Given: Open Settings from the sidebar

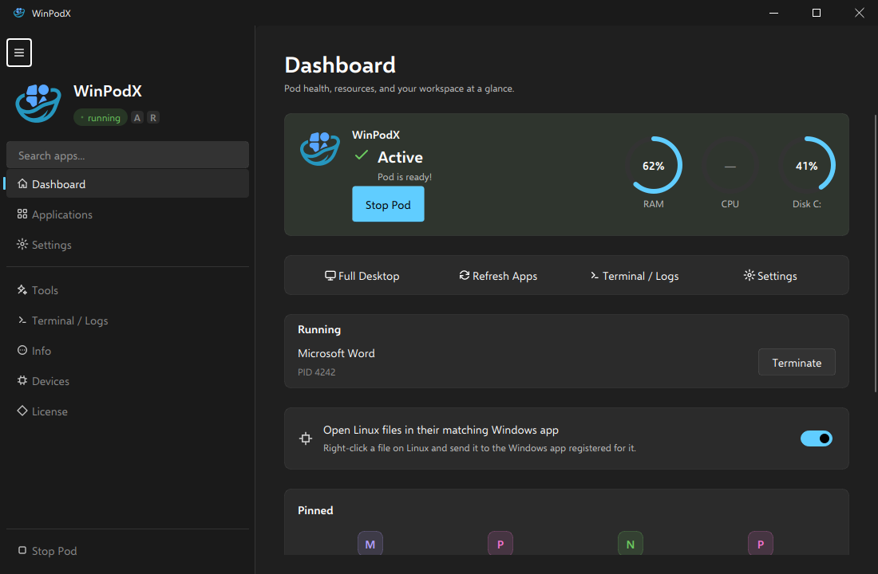Looking at the screenshot, I should point(128,245).
